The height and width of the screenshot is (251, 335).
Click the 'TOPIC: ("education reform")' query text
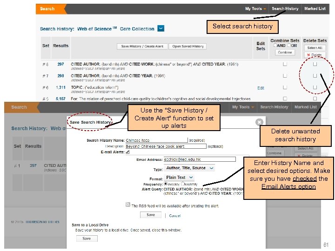pos(94,87)
